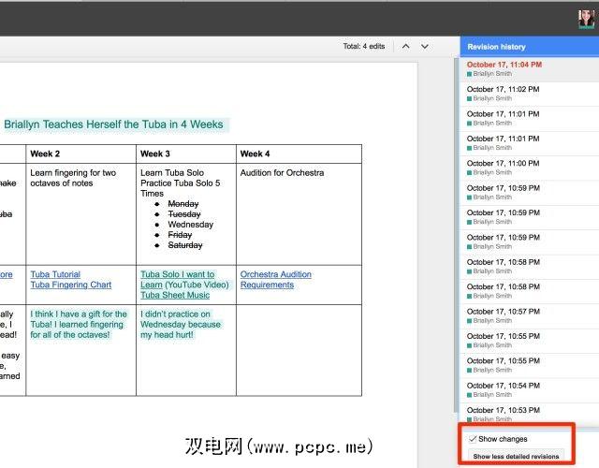Select revision October 17, 10:53 PM
Screen dimensions: 599x468
[x=530, y=414]
